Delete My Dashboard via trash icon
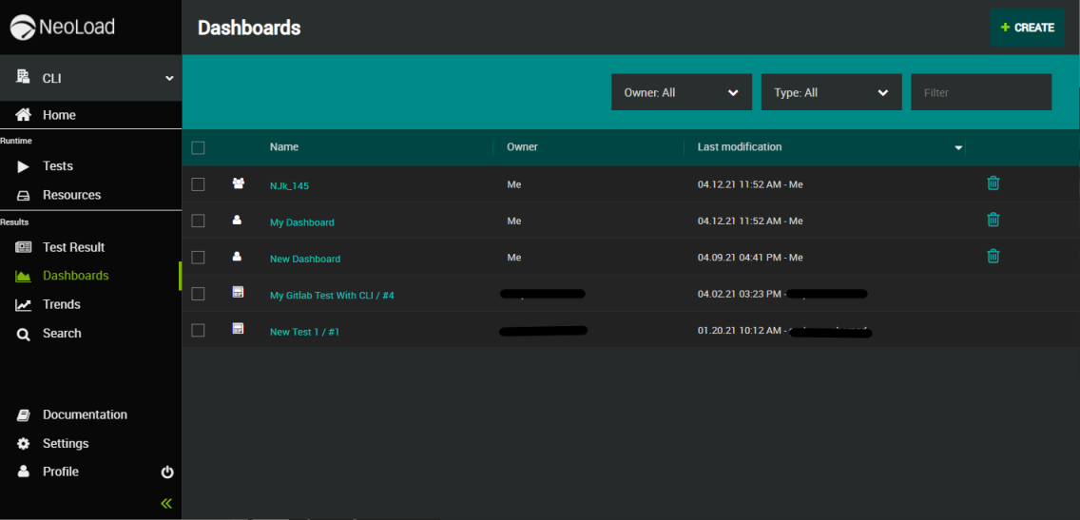The width and height of the screenshot is (1080, 520). [993, 219]
